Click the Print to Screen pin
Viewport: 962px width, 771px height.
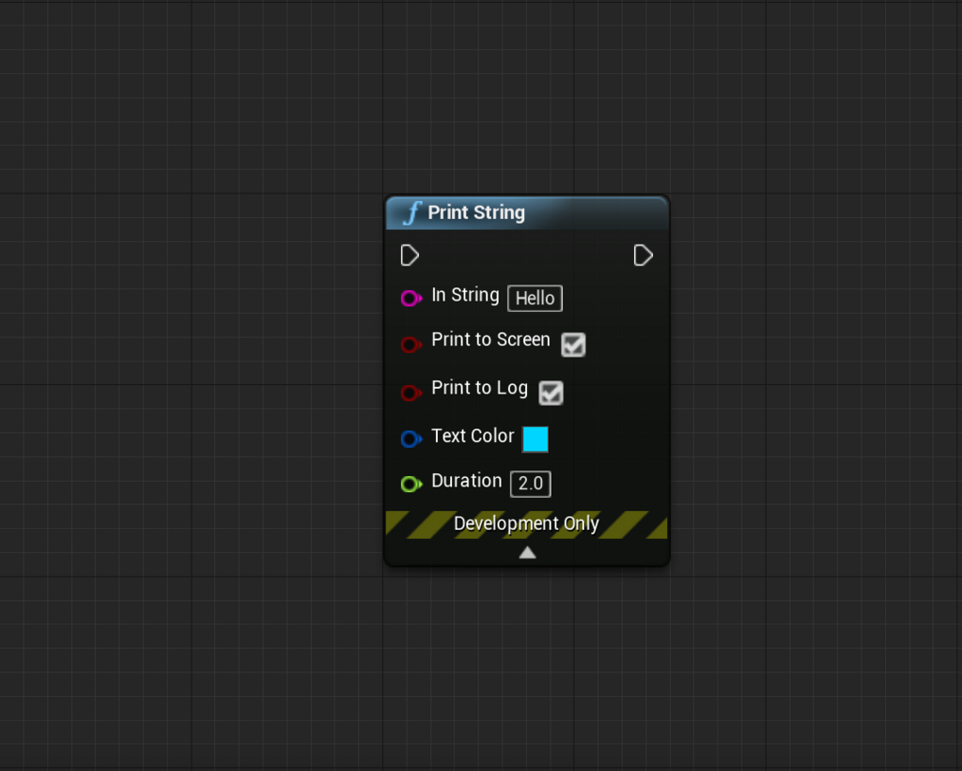(411, 345)
